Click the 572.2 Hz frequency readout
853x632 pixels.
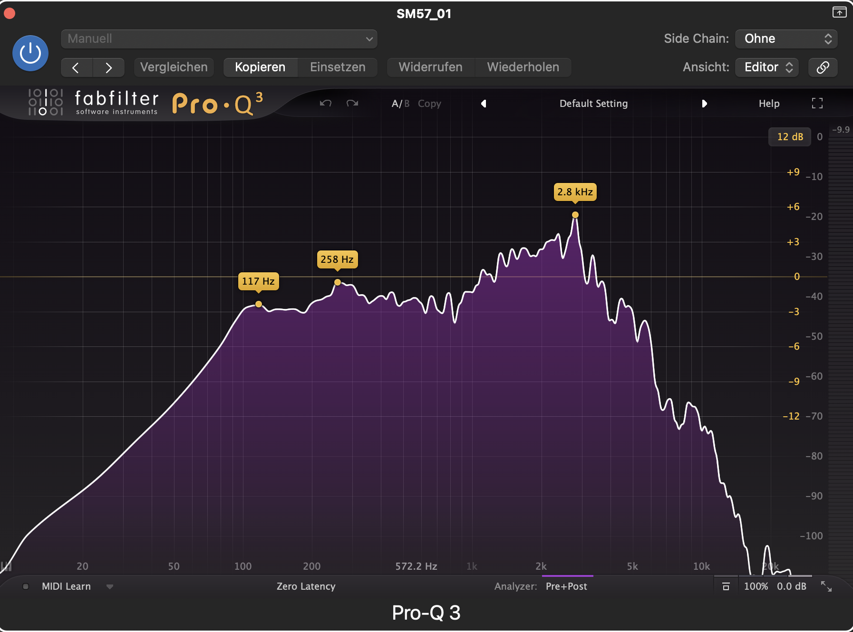tap(416, 566)
